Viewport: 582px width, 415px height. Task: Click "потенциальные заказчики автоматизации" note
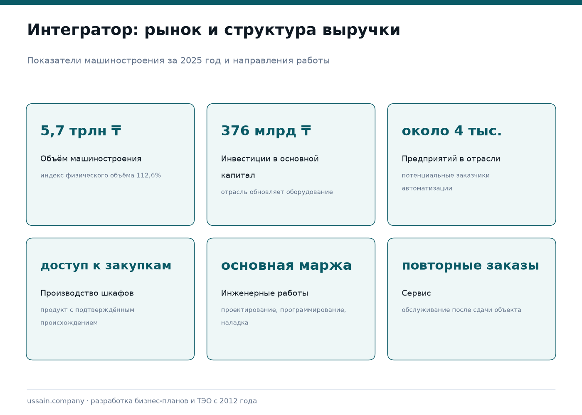click(446, 182)
